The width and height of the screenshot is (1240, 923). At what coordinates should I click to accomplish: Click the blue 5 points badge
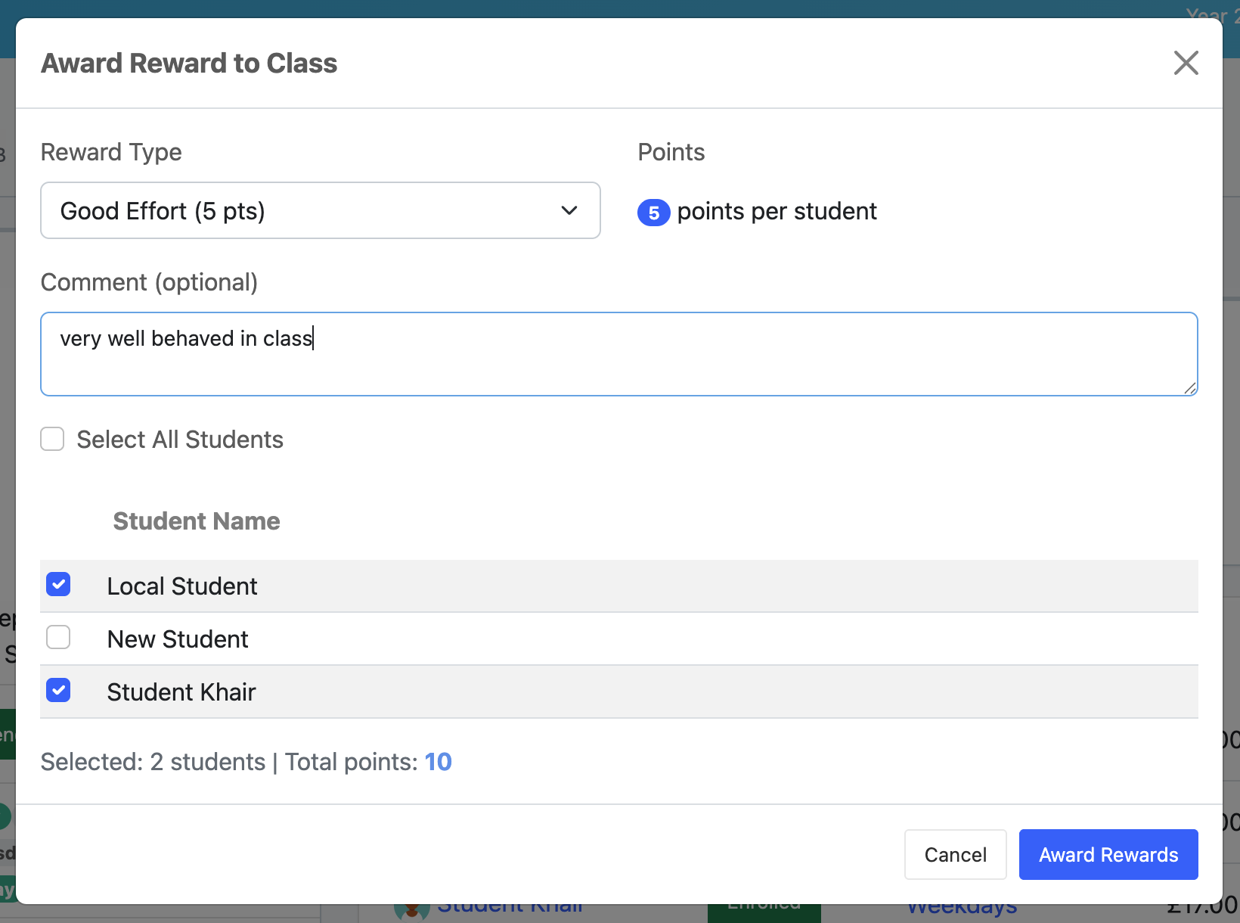pyautogui.click(x=654, y=213)
